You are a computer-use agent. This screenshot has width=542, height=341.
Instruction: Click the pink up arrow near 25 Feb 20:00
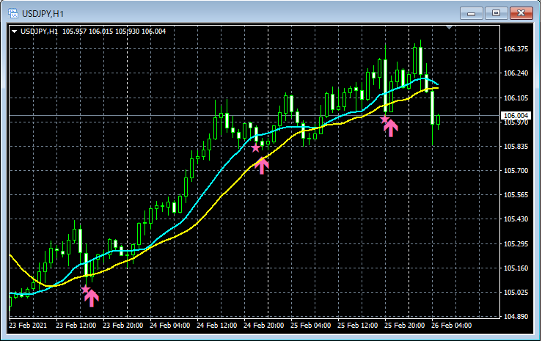pos(391,128)
